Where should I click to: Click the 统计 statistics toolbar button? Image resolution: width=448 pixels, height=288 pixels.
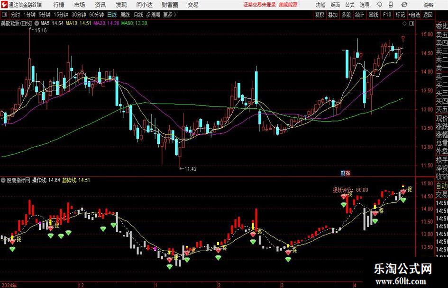pyautogui.click(x=359, y=15)
